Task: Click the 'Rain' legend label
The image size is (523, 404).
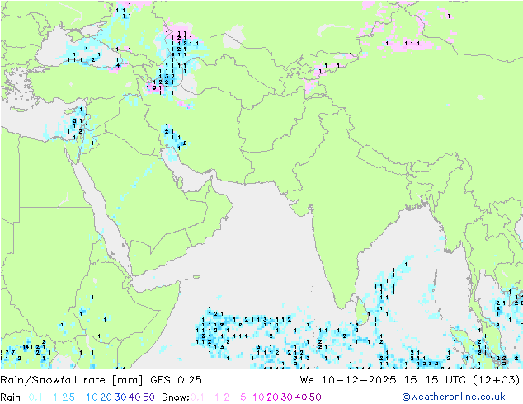Action: coord(11,397)
